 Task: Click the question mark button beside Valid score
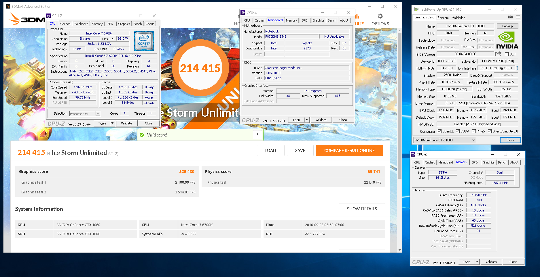coord(257,135)
